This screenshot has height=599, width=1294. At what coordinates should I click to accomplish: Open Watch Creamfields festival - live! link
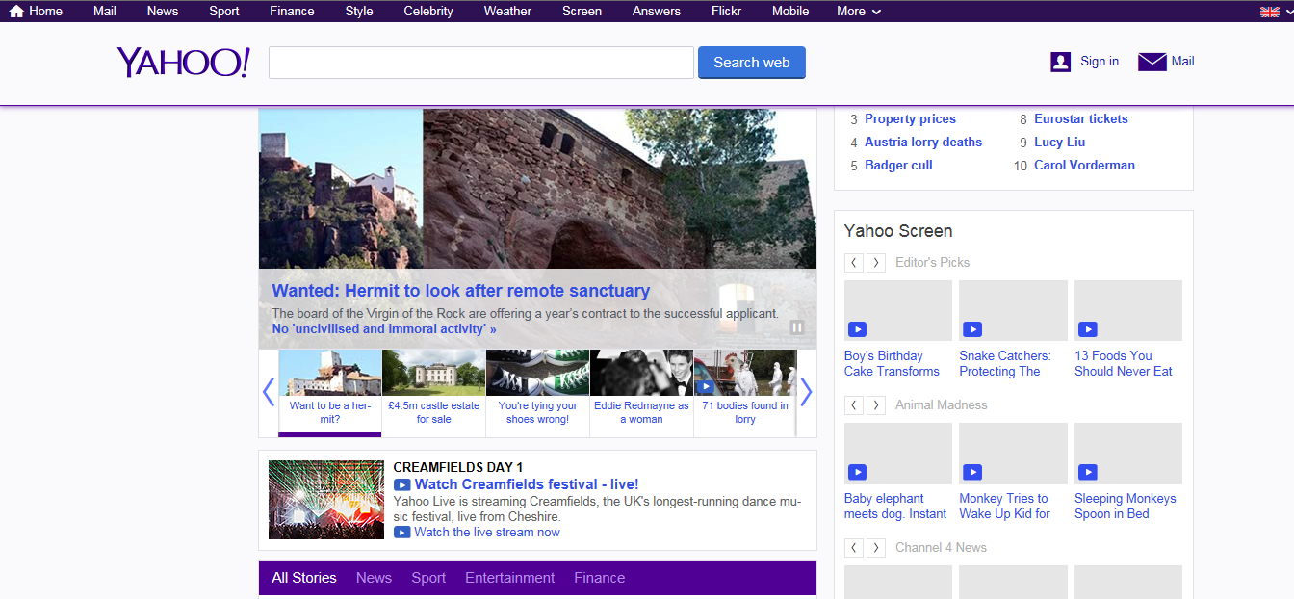click(527, 484)
